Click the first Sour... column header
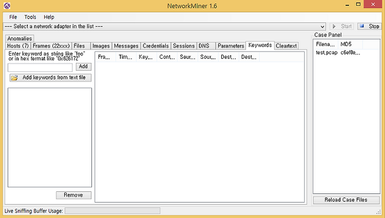This screenshot has width=385, height=218. (x=188, y=57)
